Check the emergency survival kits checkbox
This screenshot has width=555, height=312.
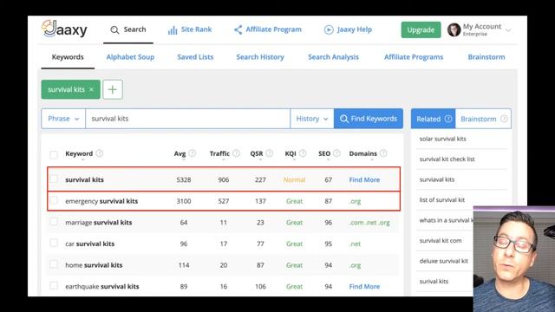pyautogui.click(x=54, y=200)
